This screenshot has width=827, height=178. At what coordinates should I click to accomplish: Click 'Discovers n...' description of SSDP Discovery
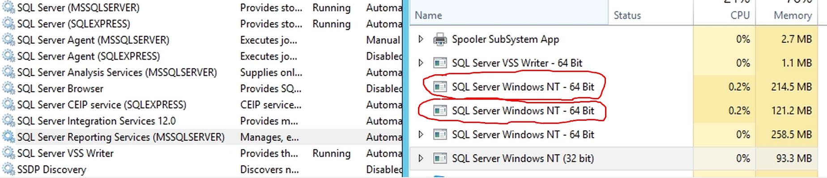269,170
